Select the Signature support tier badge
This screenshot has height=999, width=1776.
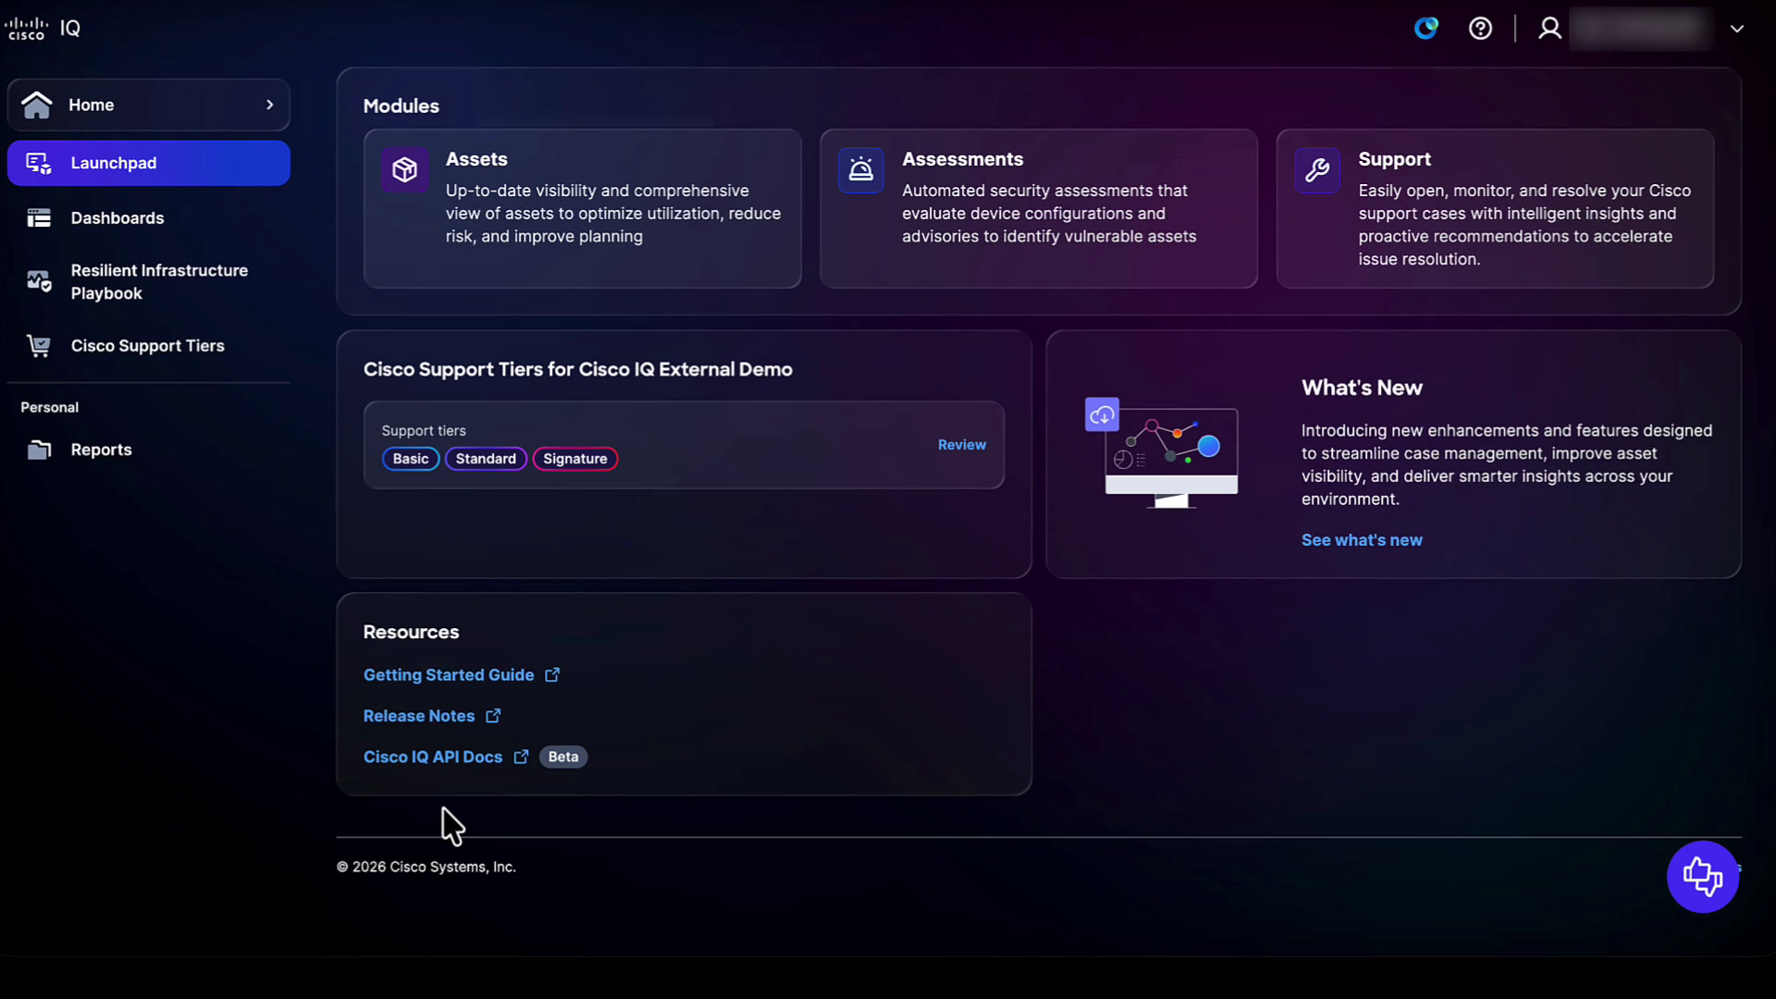pos(575,459)
